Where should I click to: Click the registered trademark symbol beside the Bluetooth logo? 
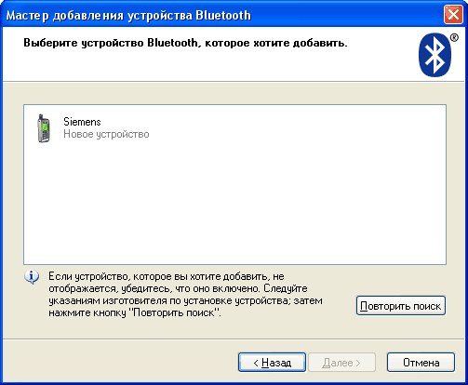click(454, 38)
